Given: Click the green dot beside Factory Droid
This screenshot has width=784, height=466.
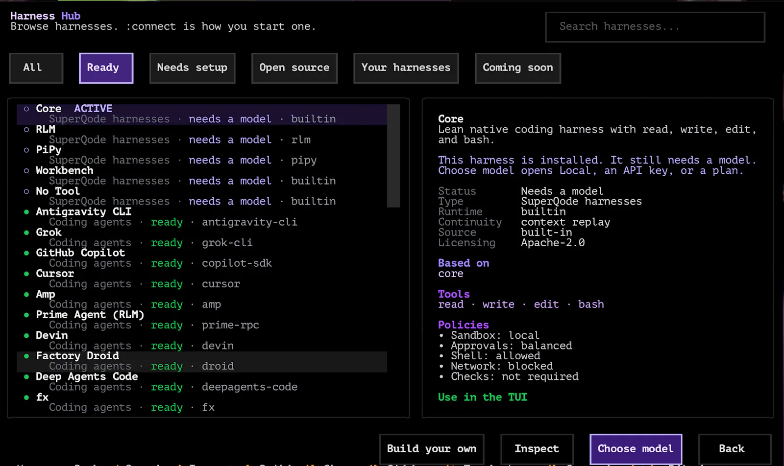Looking at the screenshot, I should tap(26, 356).
